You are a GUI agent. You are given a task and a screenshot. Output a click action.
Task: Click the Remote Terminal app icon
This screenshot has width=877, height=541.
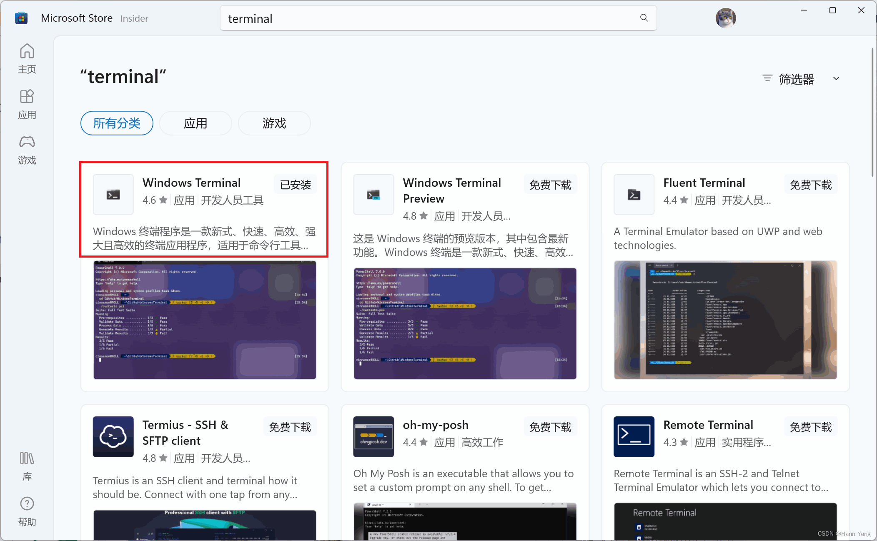click(x=634, y=437)
